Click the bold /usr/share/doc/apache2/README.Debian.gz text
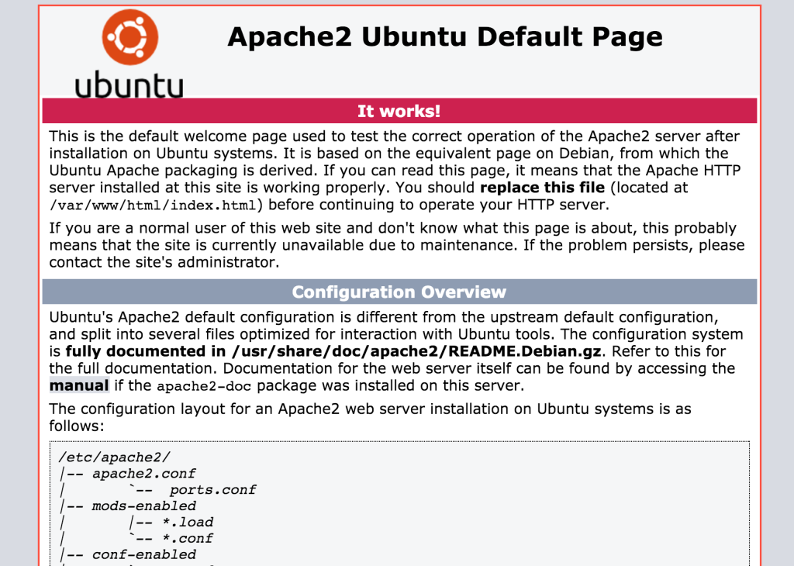Screen dimensions: 794x566 [416, 351]
